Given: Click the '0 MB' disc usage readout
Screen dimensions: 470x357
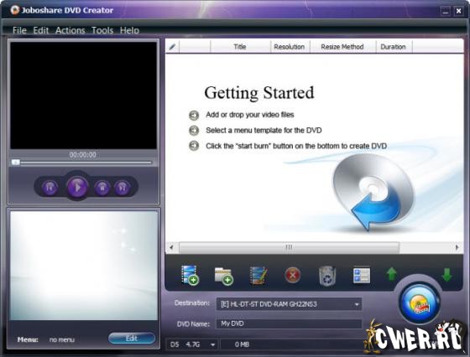Looking at the screenshot, I should click(243, 344).
